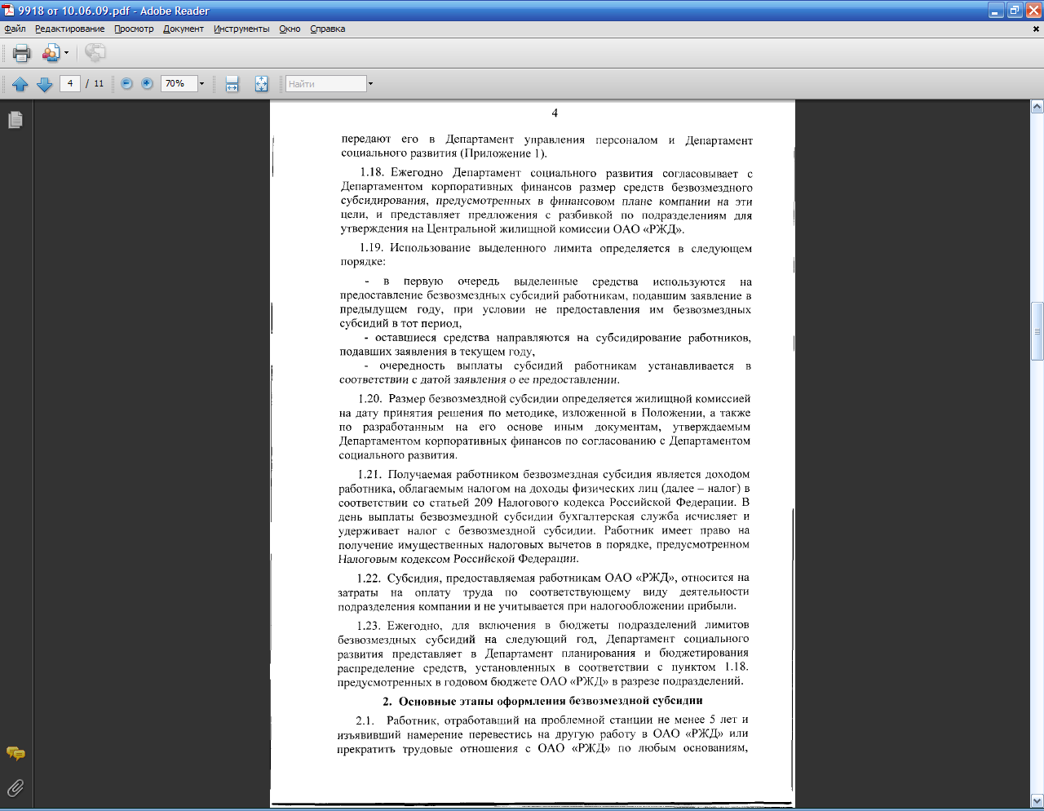Click the 70% zoom value field
Viewport: 1044px width, 811px height.
(179, 83)
